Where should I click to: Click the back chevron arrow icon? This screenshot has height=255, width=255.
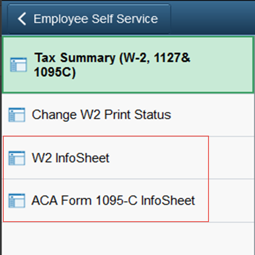tap(22, 19)
